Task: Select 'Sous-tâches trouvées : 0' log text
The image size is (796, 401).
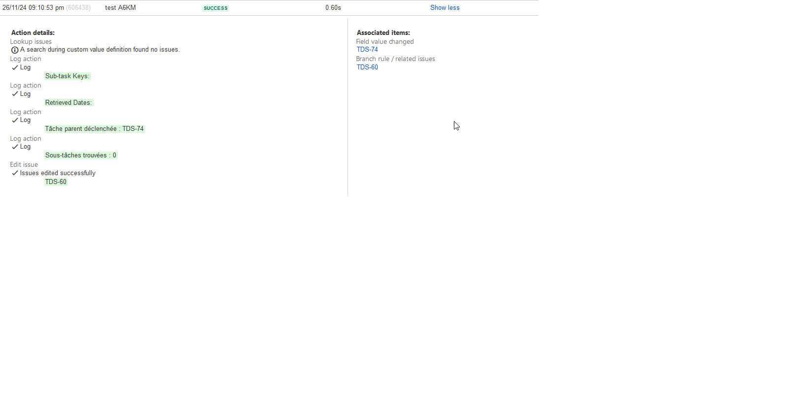Action: pos(81,155)
